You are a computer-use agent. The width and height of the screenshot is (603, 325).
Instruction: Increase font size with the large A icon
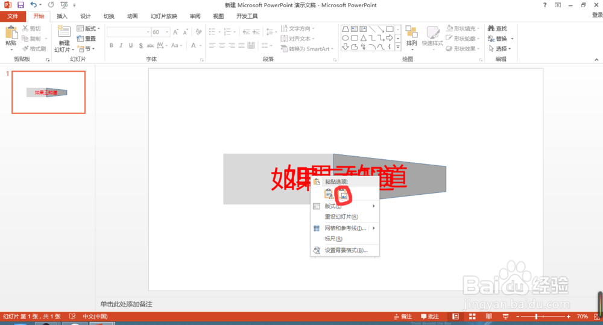[175, 33]
